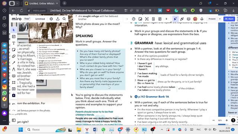Choose the Select cursor tool in Miro
This screenshot has width=238, height=134.
pos(14,30)
